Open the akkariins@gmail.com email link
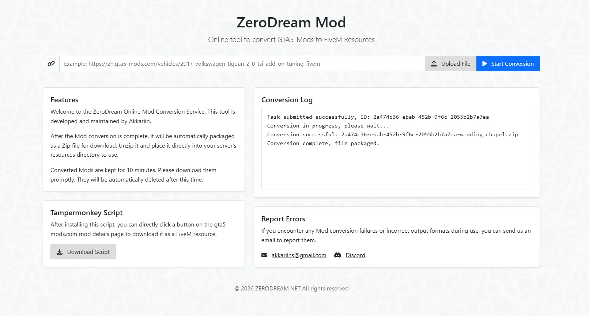Image resolution: width=589 pixels, height=316 pixels. click(299, 255)
